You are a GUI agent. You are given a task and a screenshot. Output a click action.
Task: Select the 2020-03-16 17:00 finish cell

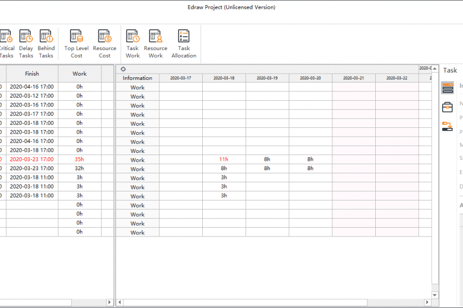point(32,105)
